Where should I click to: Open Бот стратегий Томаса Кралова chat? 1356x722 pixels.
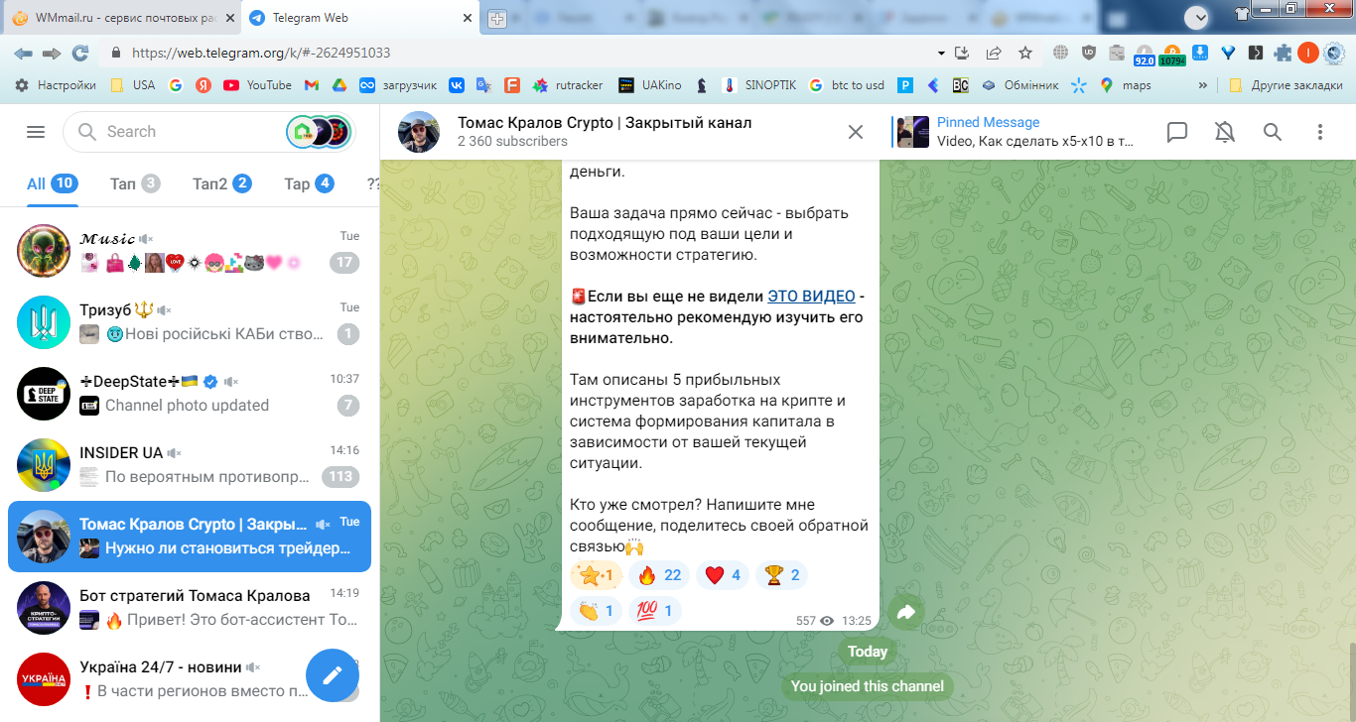point(190,608)
